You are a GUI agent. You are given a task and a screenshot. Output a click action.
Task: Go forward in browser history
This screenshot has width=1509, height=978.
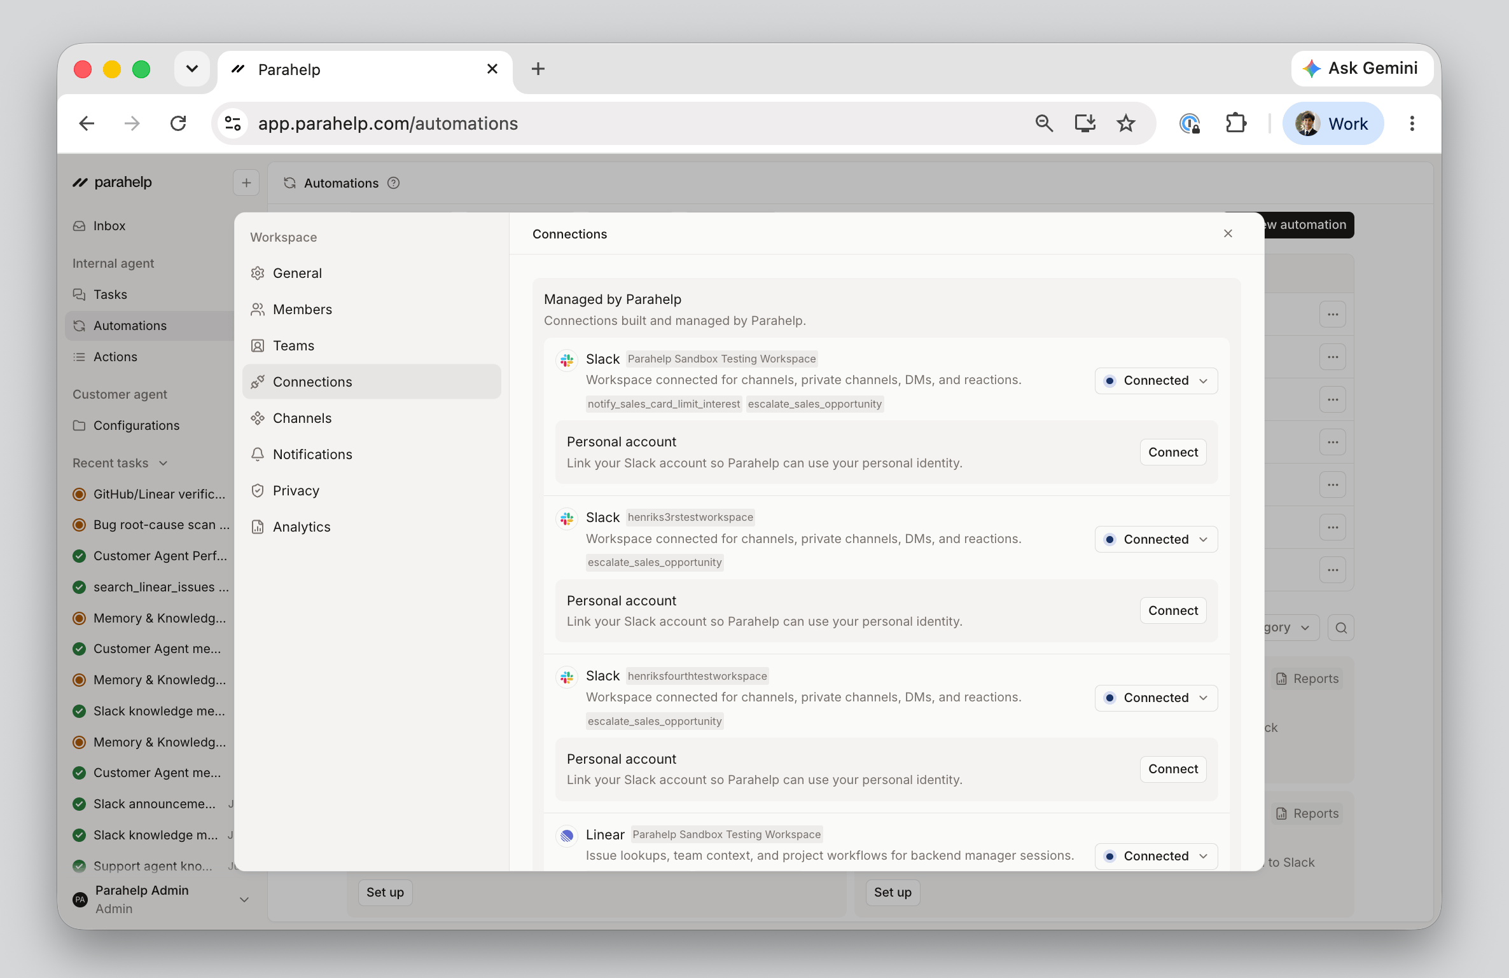[132, 123]
